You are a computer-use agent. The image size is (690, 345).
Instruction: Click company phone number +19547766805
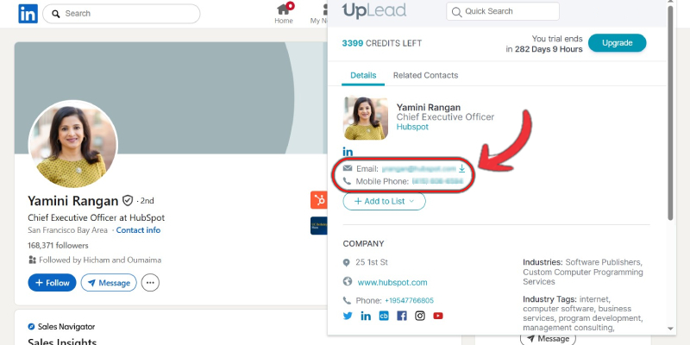[409, 300]
